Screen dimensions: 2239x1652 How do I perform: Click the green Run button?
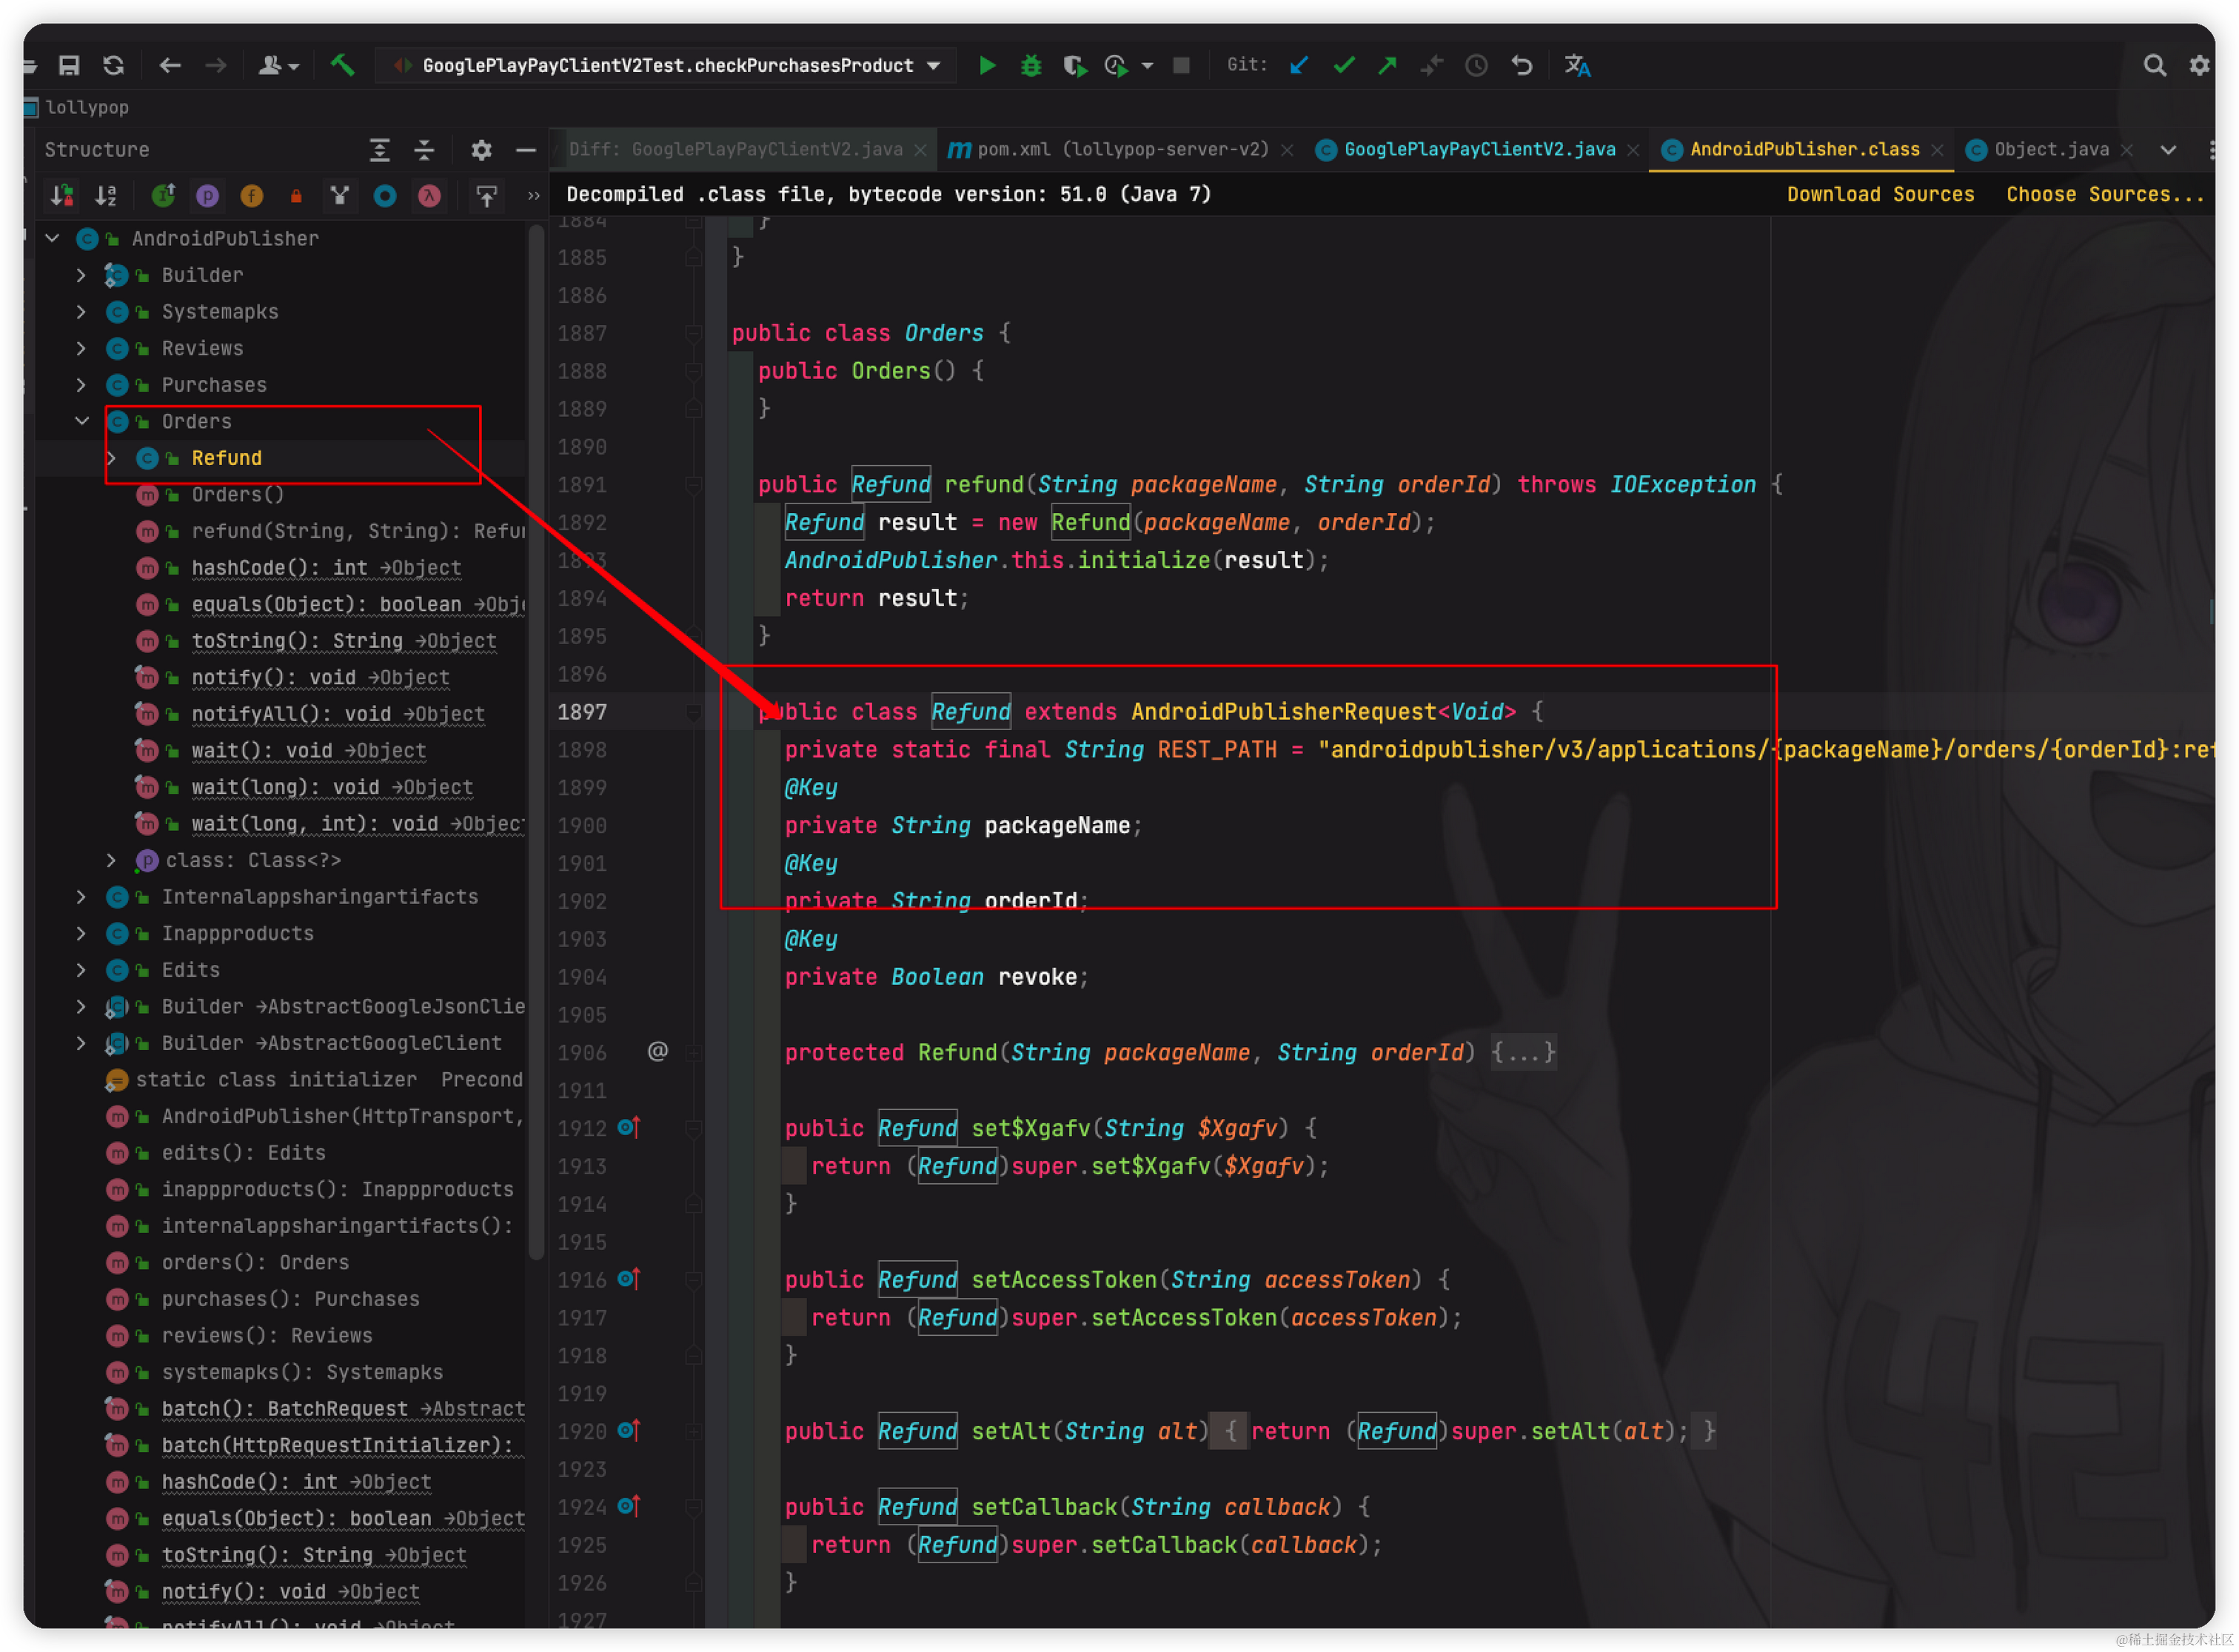point(987,66)
